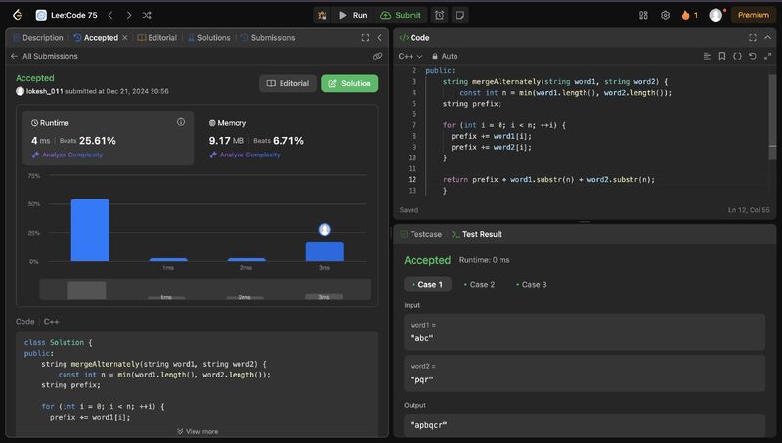Open the settings gear icon

pyautogui.click(x=666, y=15)
